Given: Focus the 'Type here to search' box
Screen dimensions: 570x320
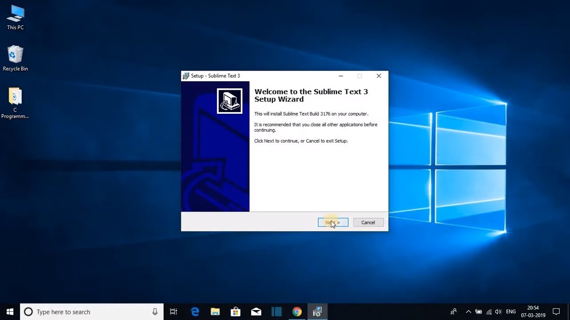Looking at the screenshot, I should click(92, 312).
